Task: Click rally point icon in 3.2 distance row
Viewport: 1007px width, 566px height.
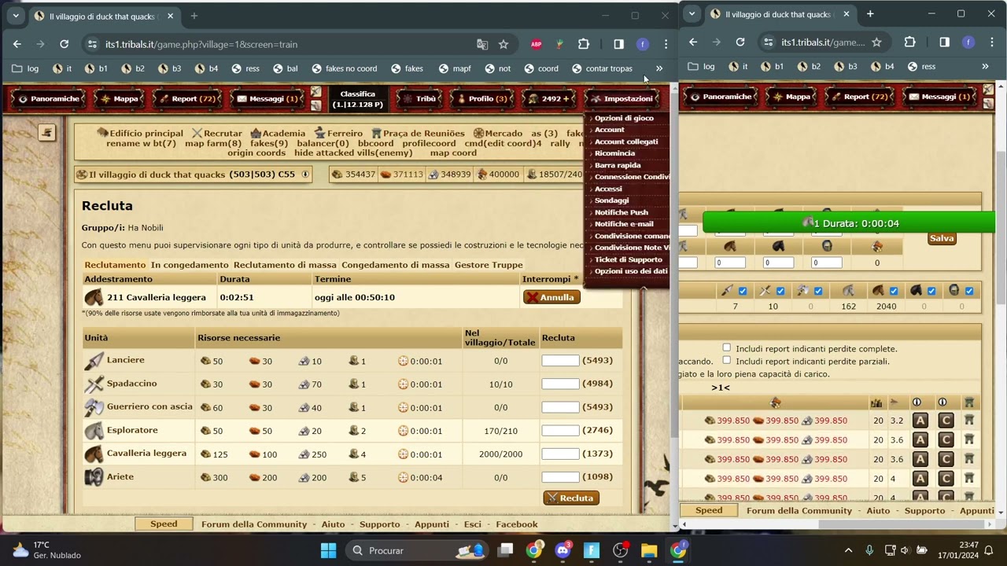Action: [x=969, y=421]
